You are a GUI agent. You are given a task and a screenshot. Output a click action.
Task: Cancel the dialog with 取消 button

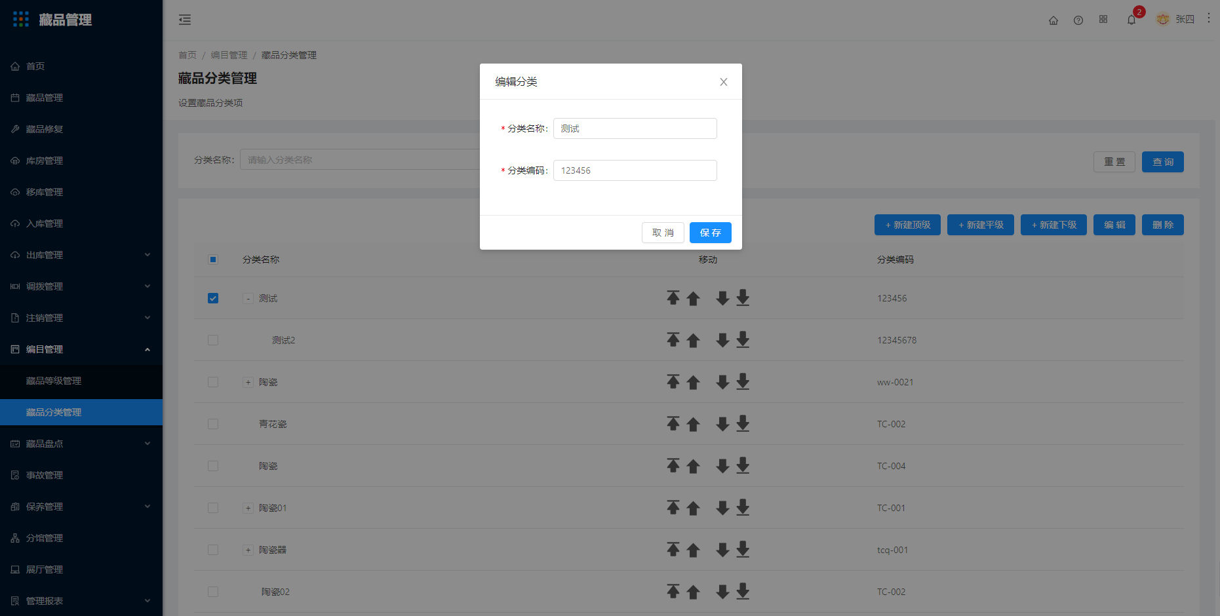pyautogui.click(x=663, y=233)
